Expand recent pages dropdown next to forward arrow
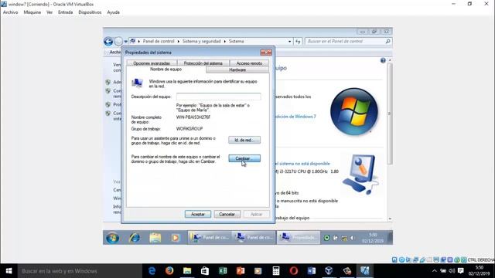 [125, 41]
